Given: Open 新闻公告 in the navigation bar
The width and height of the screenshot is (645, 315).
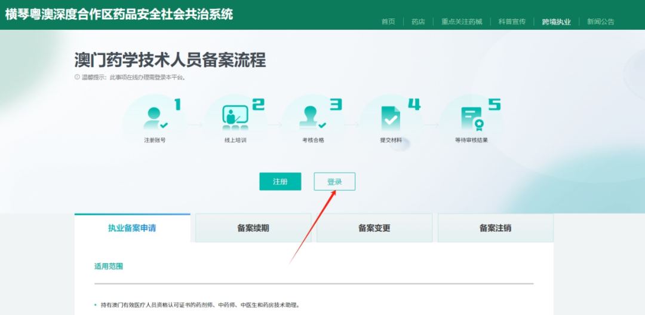Looking at the screenshot, I should point(601,22).
